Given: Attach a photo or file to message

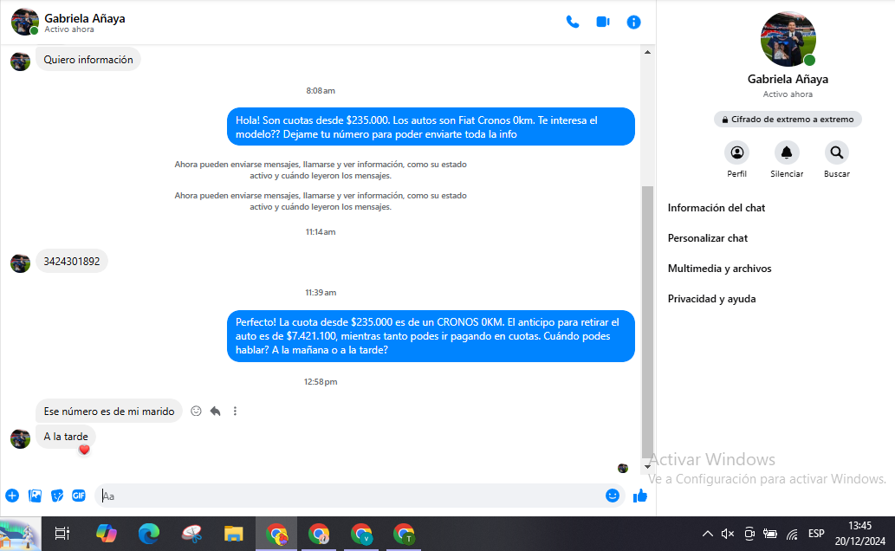Looking at the screenshot, I should tap(35, 496).
